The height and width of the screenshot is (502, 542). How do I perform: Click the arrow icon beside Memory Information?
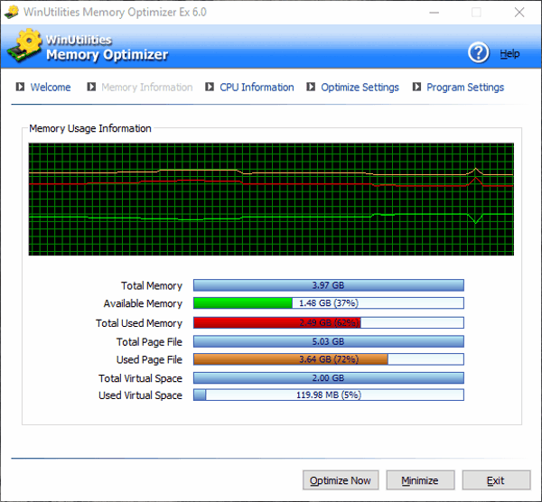[91, 87]
